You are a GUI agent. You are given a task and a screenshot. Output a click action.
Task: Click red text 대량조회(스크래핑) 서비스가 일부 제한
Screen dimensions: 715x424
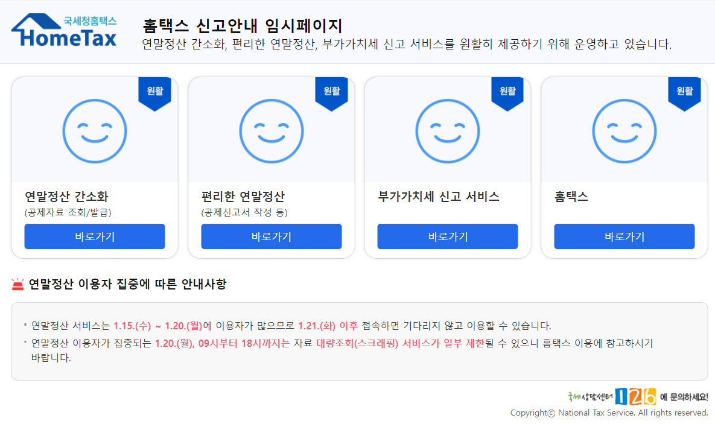tap(401, 343)
